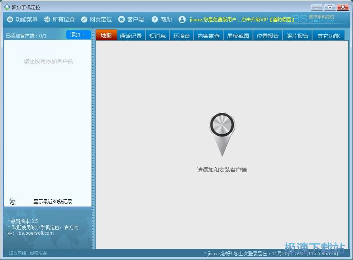Viewport: 353px width, 260px height.
Task: Click the 添加 + button
Action: [78, 35]
